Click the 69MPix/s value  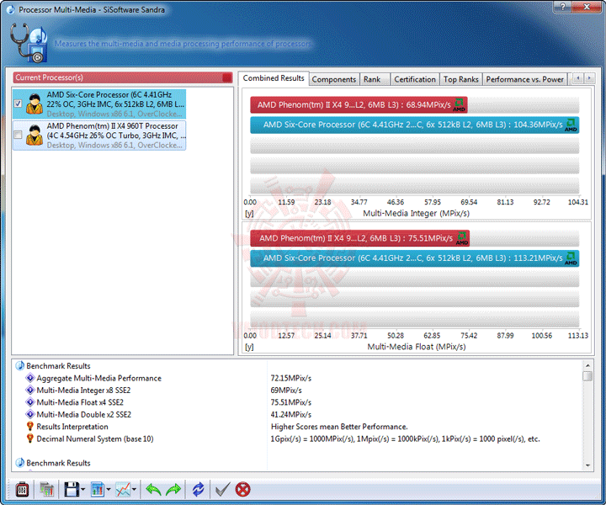tap(286, 391)
